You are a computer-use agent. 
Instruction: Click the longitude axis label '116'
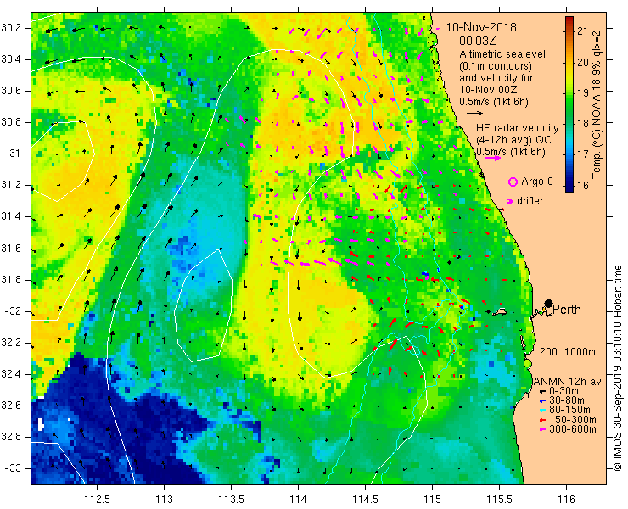coord(566,499)
